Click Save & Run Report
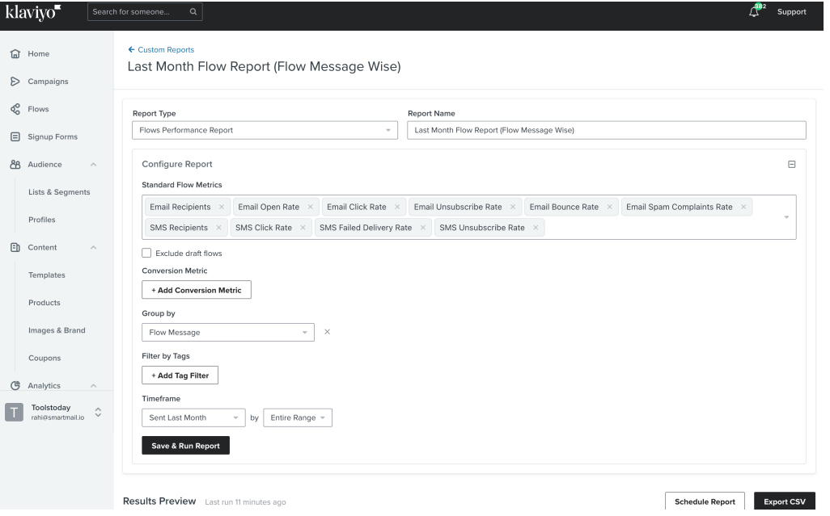The height and width of the screenshot is (516, 830). click(x=186, y=446)
